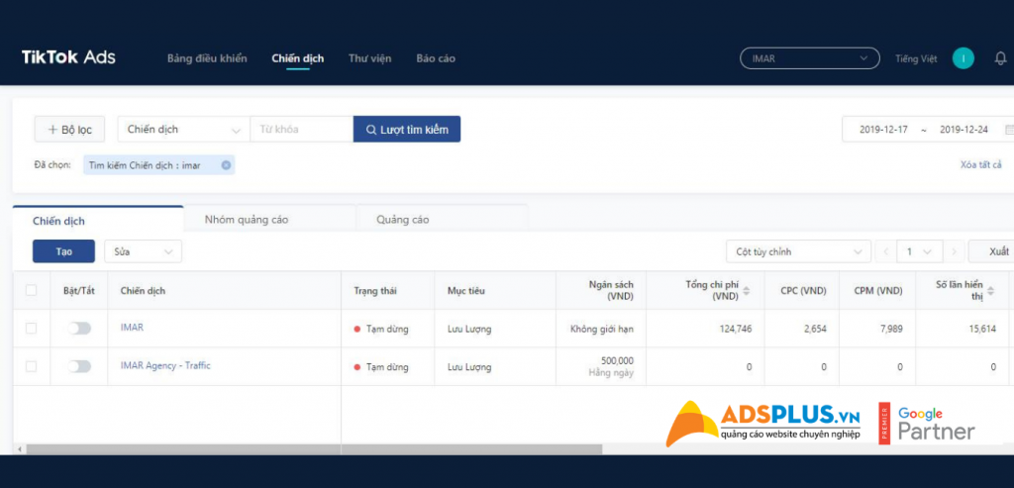Open the notification bell icon
Screen dimensions: 1014x488
click(1000, 58)
